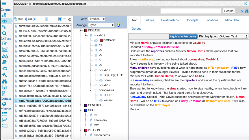Open the Locations tab

click(212, 20)
